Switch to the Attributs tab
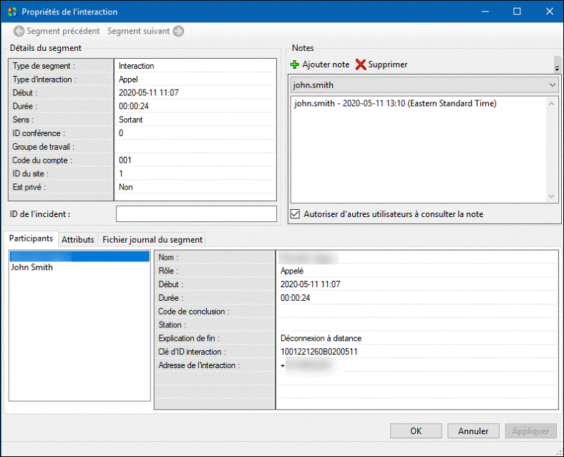This screenshot has height=457, width=564. [x=77, y=240]
